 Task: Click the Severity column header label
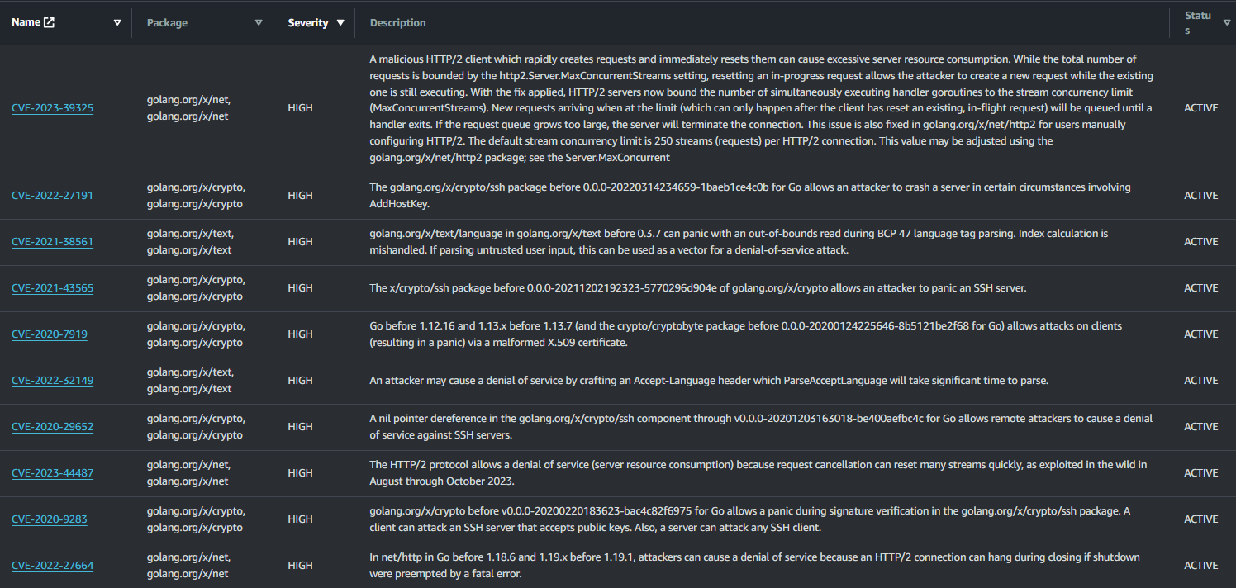click(307, 23)
